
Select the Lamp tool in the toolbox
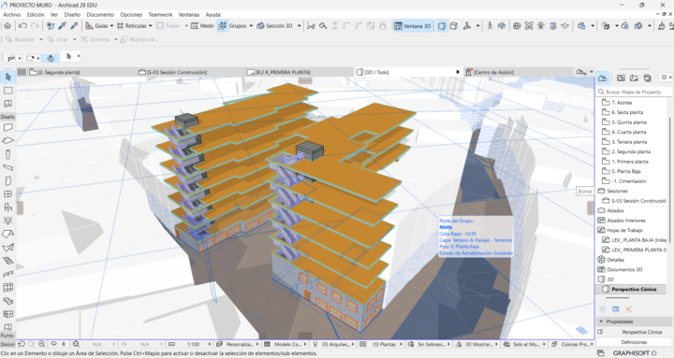point(7,221)
